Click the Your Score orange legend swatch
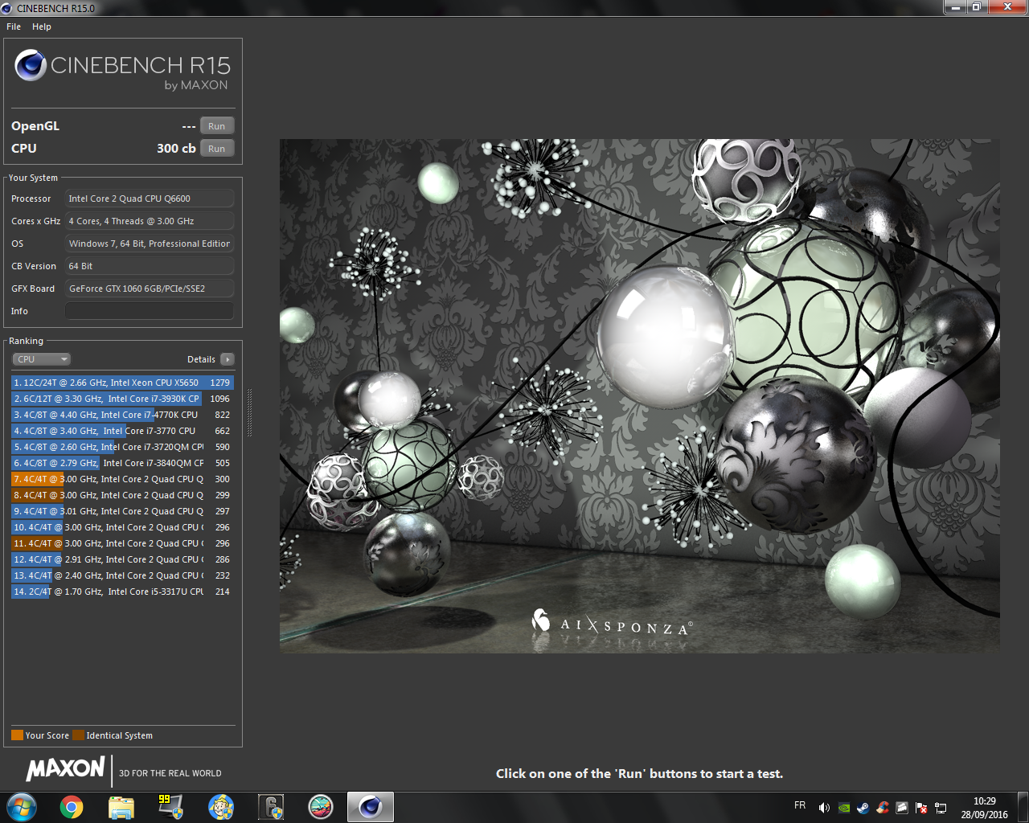 point(17,735)
